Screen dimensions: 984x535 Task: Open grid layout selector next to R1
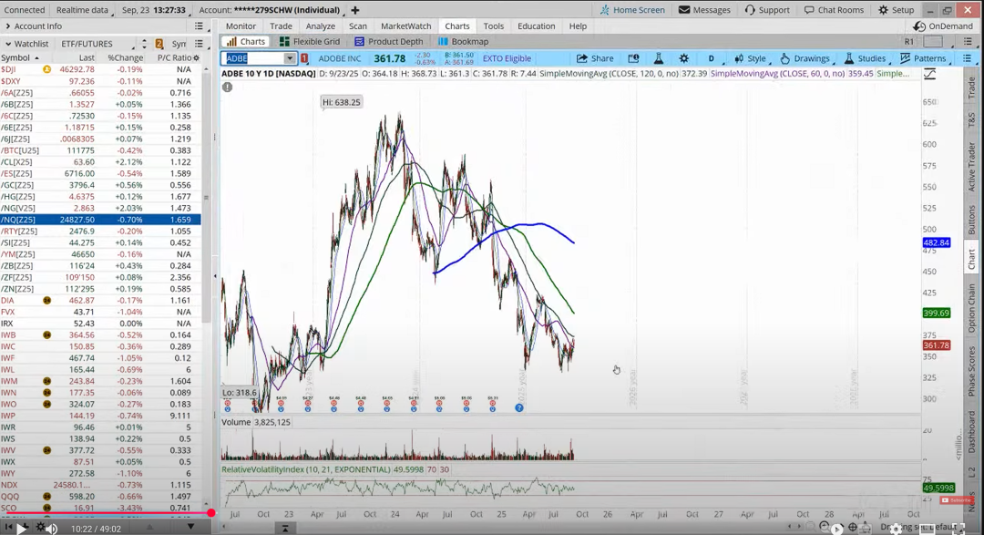pyautogui.click(x=933, y=41)
